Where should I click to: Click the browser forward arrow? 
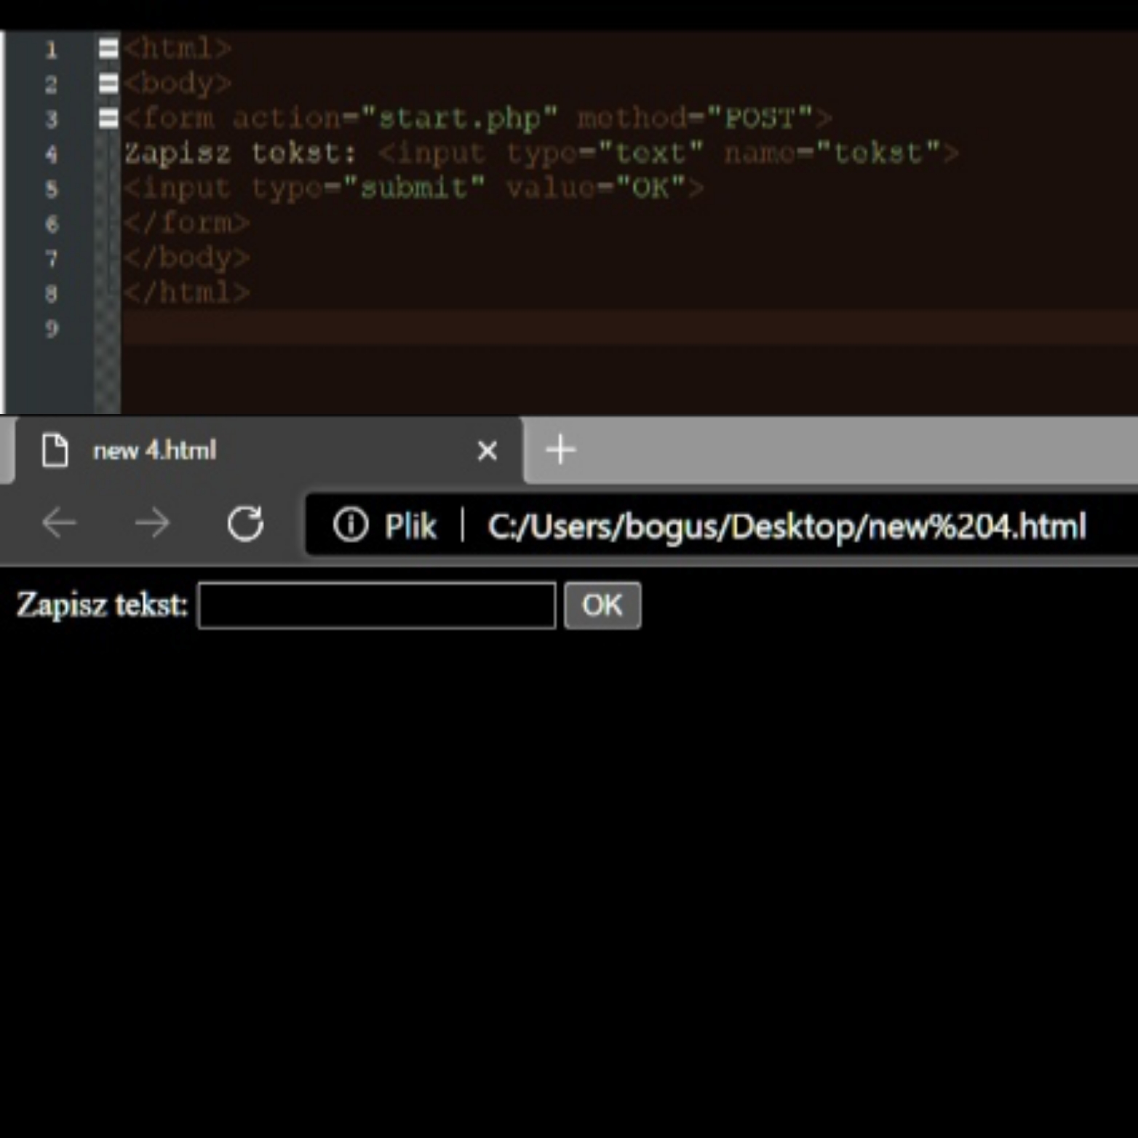(153, 523)
